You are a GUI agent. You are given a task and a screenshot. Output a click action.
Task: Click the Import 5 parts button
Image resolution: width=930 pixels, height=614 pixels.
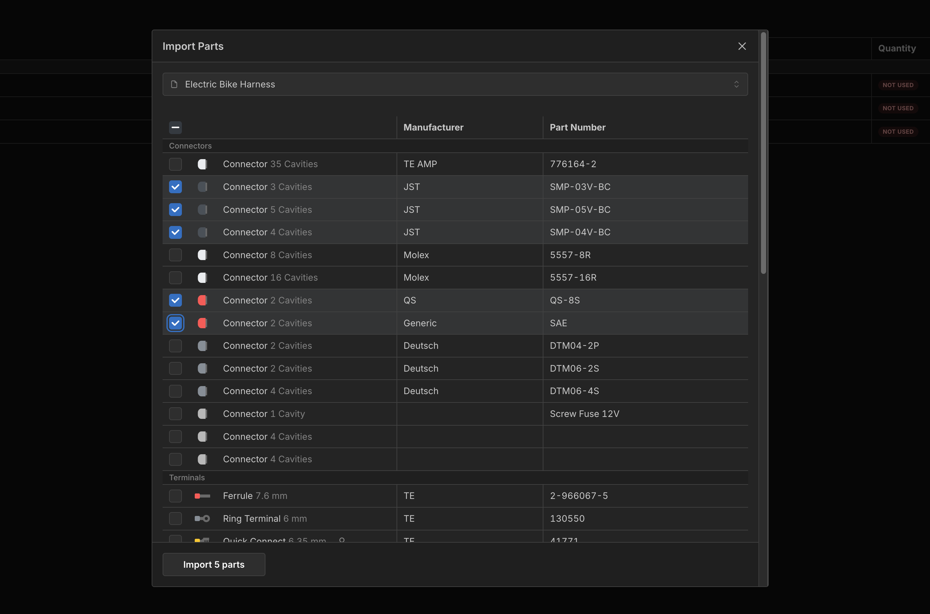pyautogui.click(x=214, y=564)
